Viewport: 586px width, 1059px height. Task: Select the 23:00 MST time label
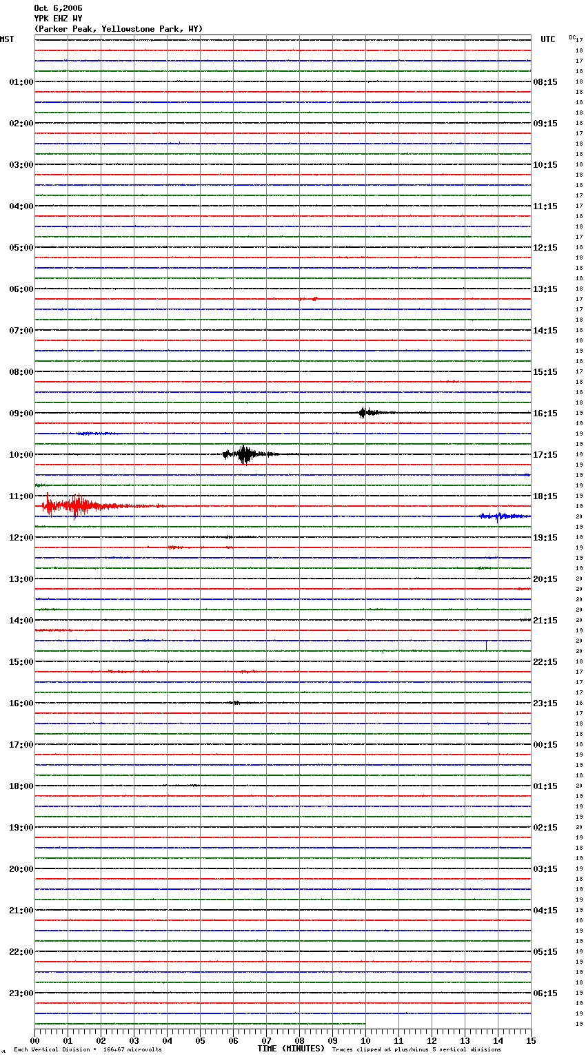click(x=21, y=993)
